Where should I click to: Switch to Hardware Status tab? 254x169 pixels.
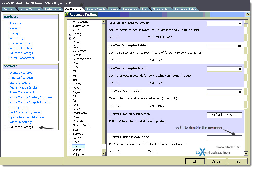(186, 9)
